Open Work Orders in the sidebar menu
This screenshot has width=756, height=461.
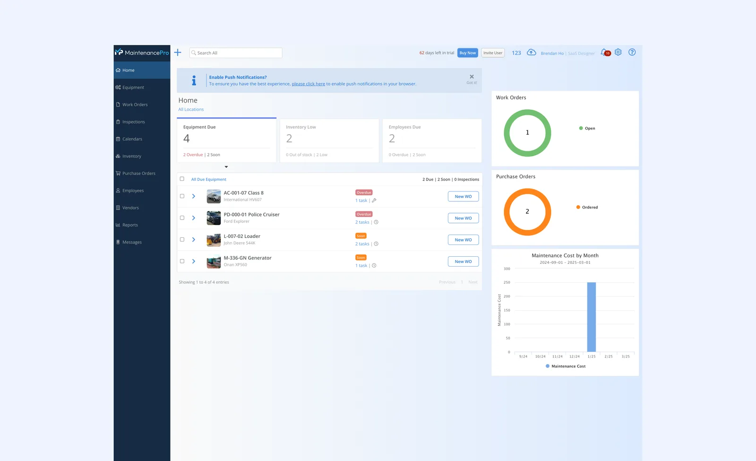coord(142,104)
